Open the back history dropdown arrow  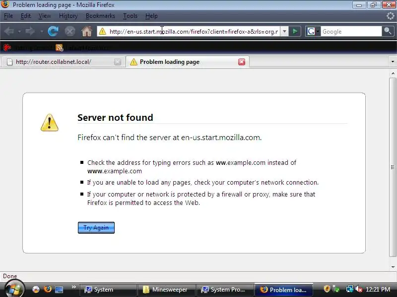pyautogui.click(x=19, y=32)
